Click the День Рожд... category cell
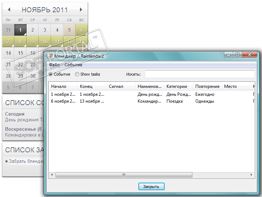 click(x=179, y=94)
